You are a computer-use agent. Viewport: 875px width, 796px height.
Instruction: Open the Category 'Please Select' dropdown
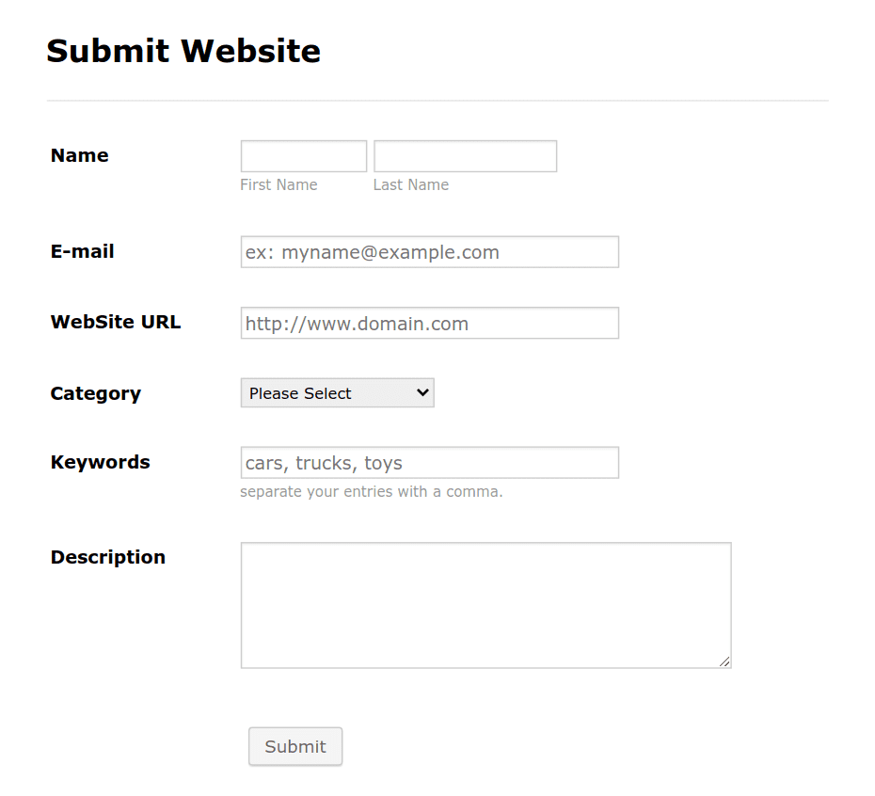click(337, 393)
